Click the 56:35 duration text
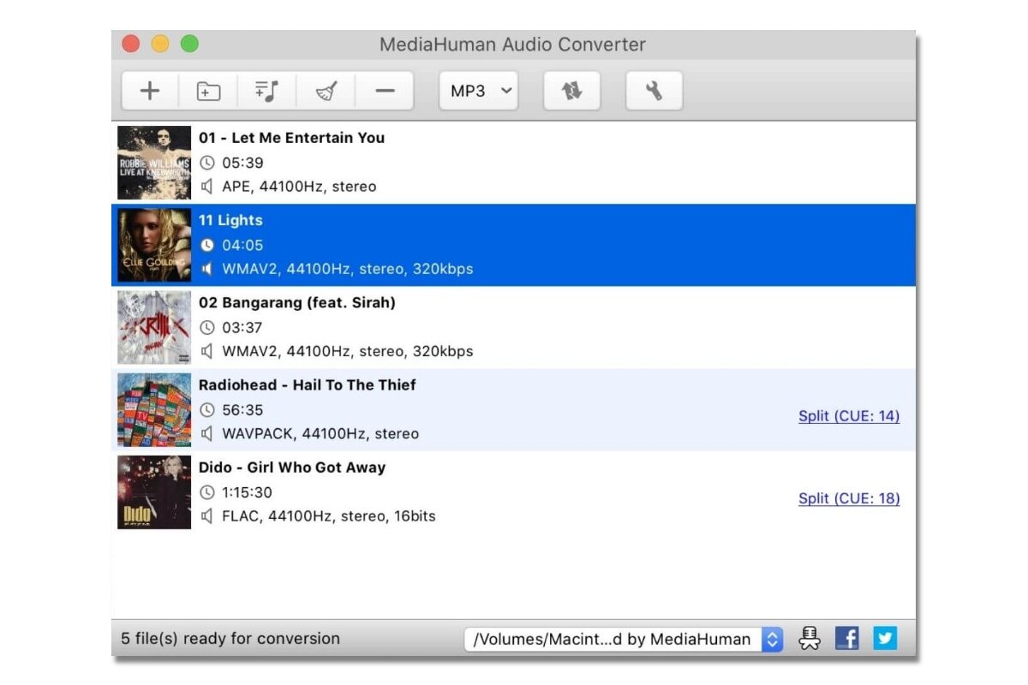The height and width of the screenshot is (685, 1028). pyautogui.click(x=243, y=410)
